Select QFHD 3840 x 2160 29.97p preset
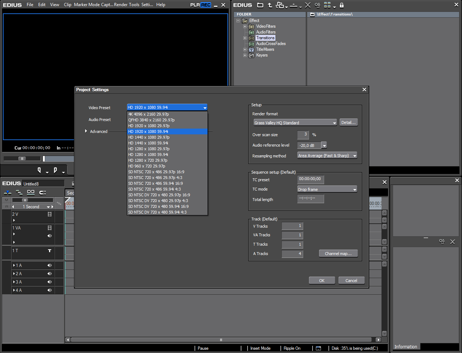The height and width of the screenshot is (353, 462). tap(152, 120)
